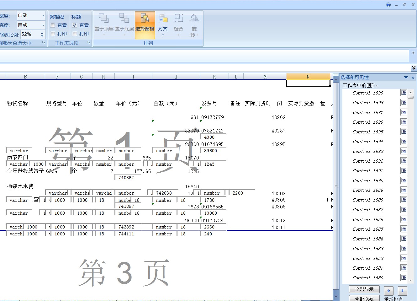Select Control 1692 in shapes list
Viewport: 417px width, 301px height.
(x=368, y=161)
